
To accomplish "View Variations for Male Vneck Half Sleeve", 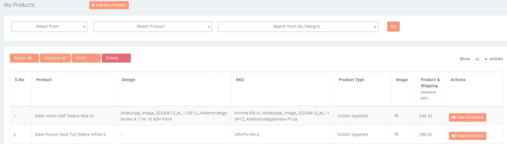I will click(x=467, y=117).
